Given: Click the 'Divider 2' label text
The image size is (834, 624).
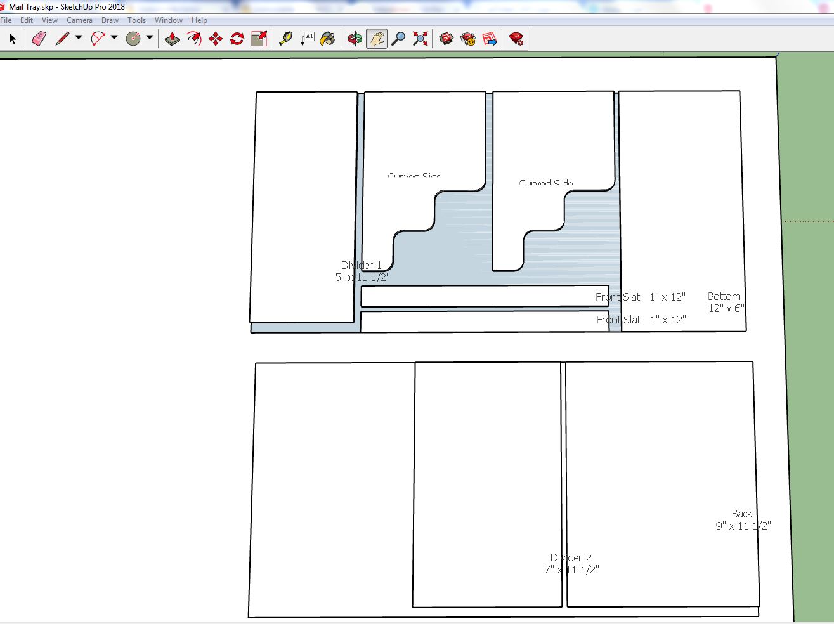Looking at the screenshot, I should click(x=571, y=557).
